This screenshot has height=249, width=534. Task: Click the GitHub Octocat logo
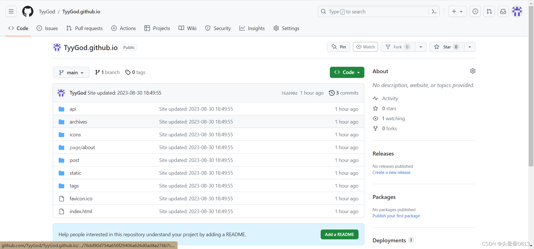point(28,11)
